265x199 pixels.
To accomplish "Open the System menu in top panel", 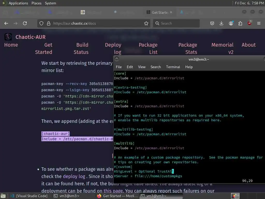I will (x=50, y=3).
